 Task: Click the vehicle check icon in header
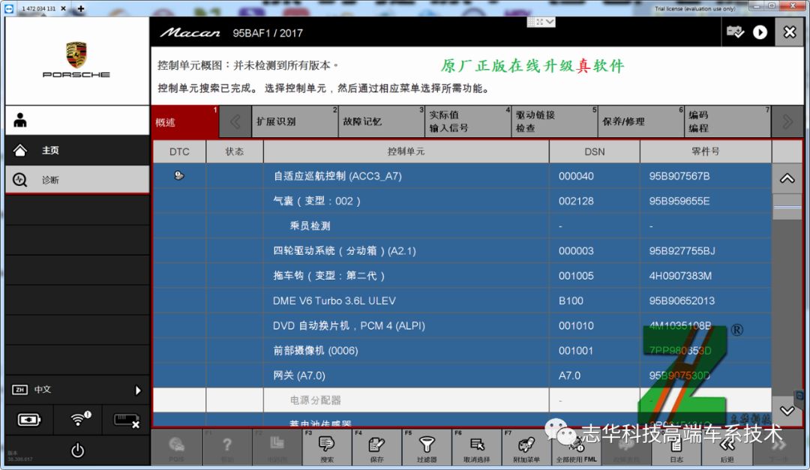point(734,32)
